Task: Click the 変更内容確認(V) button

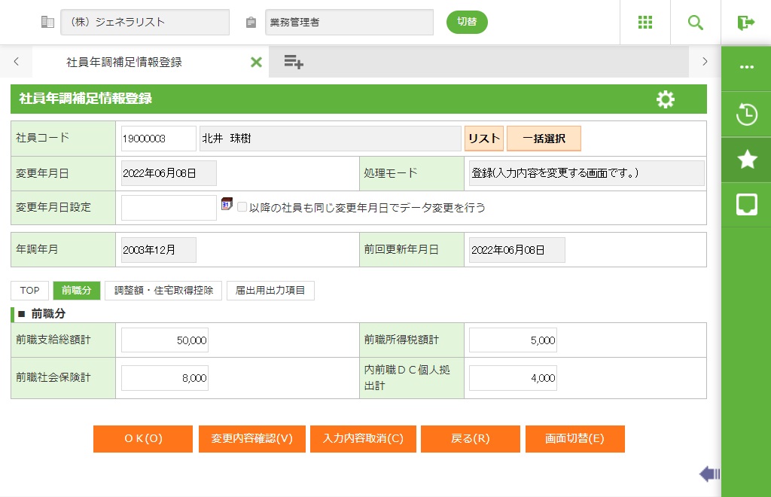Action: (251, 439)
